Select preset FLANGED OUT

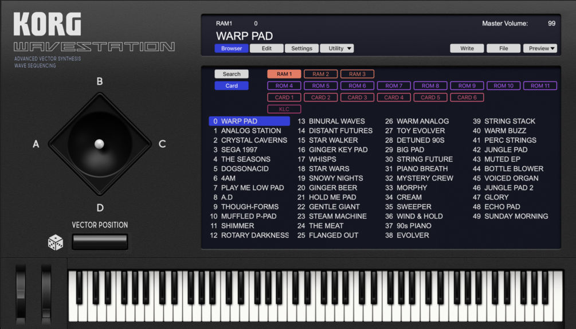coord(334,236)
